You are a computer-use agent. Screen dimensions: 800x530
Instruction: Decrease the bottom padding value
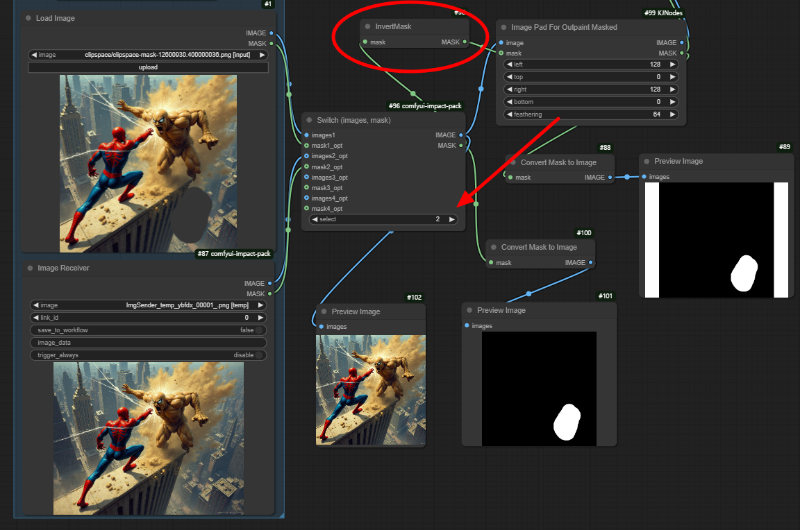coord(510,102)
